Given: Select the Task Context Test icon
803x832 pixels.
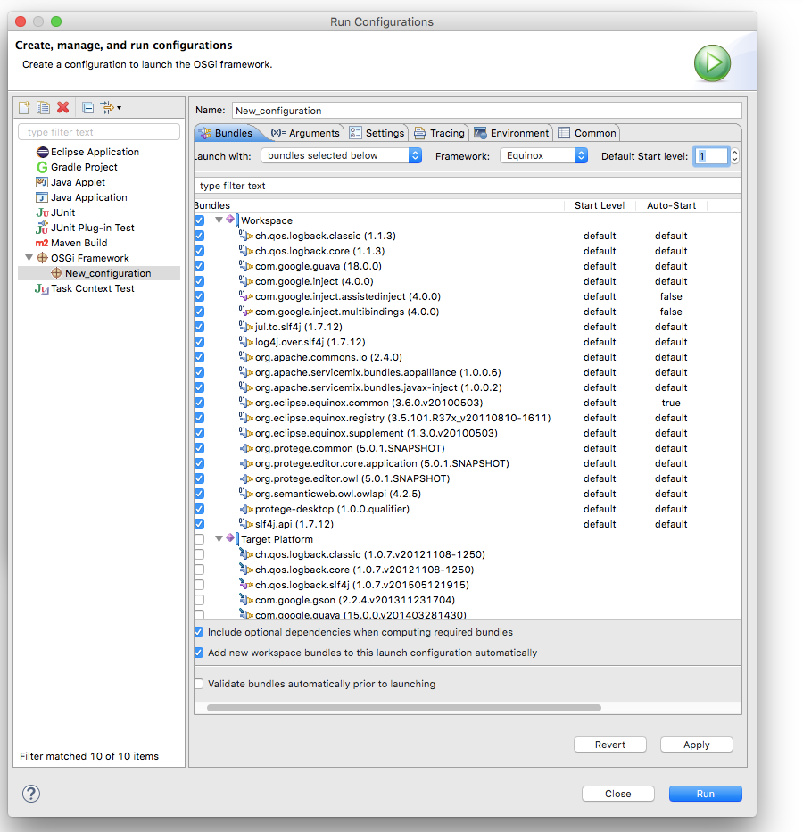Looking at the screenshot, I should pos(42,288).
